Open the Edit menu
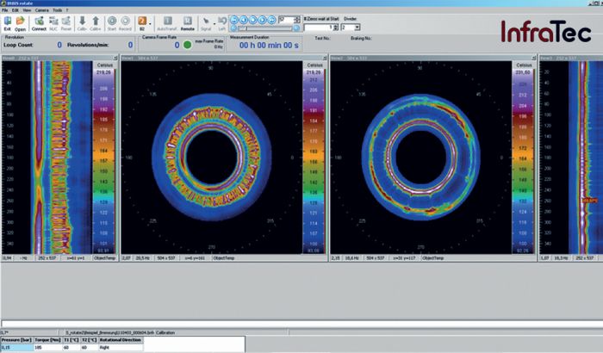603x353 pixels. (15, 10)
